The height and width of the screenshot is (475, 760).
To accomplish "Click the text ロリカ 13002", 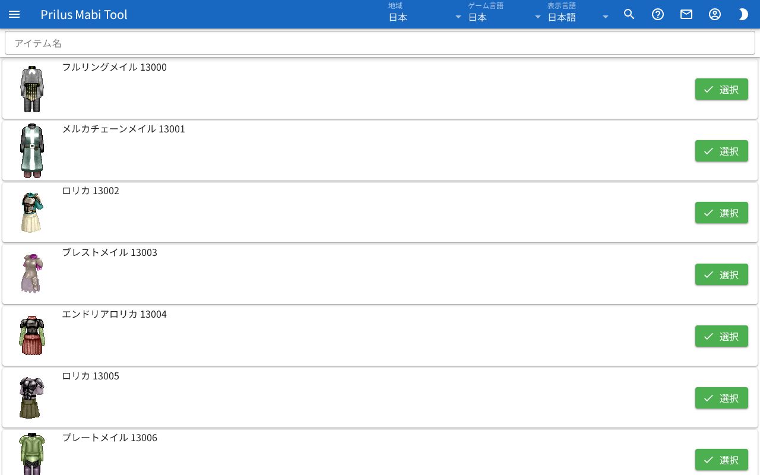I will 91,191.
